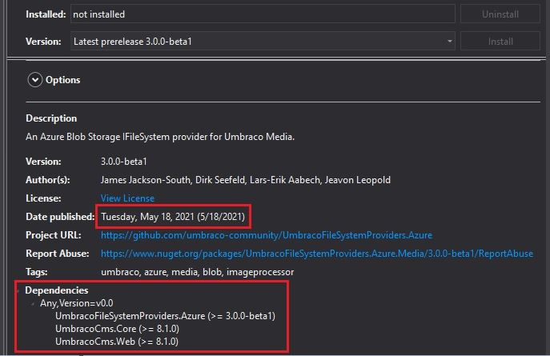The image size is (550, 356).
Task: Collapse the Dependencies tree section
Action: 18,290
